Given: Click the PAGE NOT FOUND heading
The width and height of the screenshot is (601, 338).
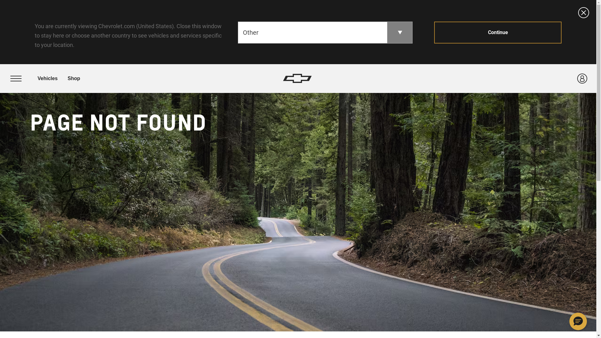Looking at the screenshot, I should coord(118,123).
